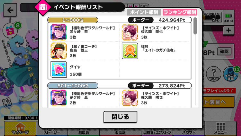
Task: Open the マイページ home icon
Action: coord(20,129)
